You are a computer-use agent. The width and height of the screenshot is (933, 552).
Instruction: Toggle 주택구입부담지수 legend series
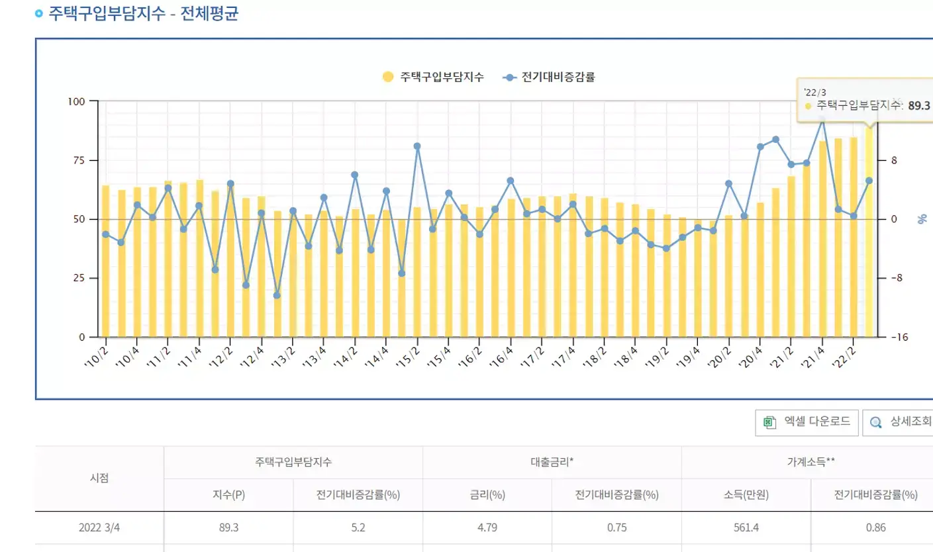tap(433, 77)
